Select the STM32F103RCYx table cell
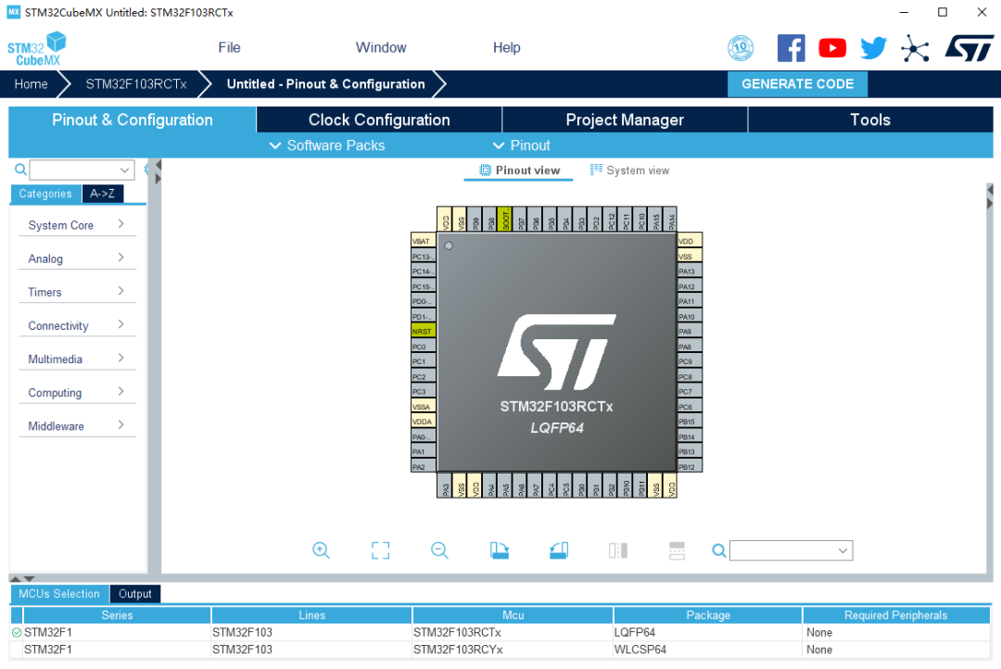 click(513, 650)
